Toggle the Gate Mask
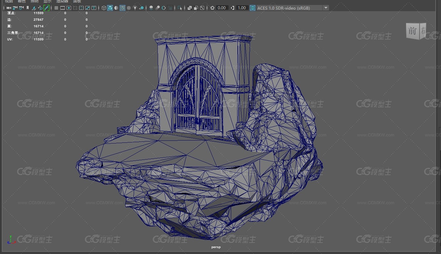This screenshot has width=441, height=254. pos(75,8)
